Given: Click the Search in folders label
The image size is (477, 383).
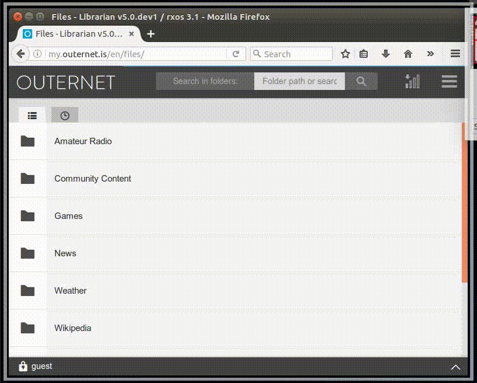Looking at the screenshot, I should pyautogui.click(x=205, y=81).
